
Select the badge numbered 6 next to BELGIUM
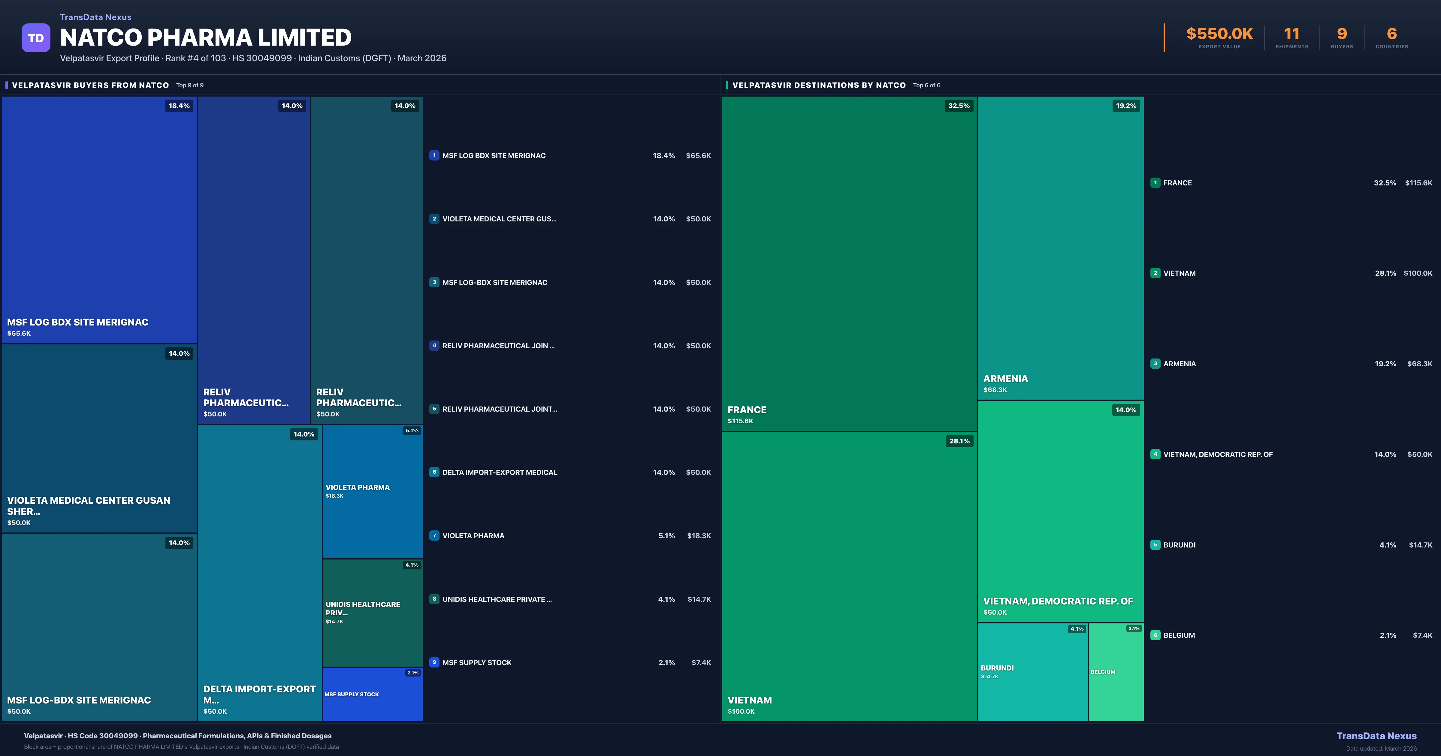(x=1156, y=635)
